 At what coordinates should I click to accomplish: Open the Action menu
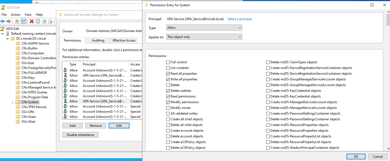click(x=15, y=15)
